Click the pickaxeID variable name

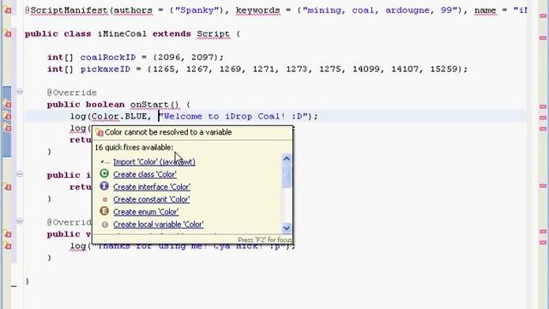click(106, 69)
